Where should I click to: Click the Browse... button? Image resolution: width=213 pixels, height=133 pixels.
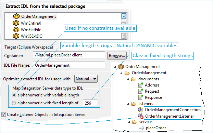coord(117,56)
